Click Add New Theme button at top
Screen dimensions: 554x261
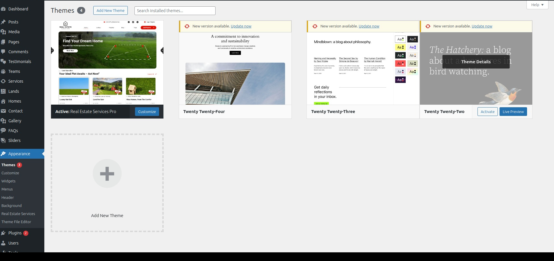tap(110, 10)
